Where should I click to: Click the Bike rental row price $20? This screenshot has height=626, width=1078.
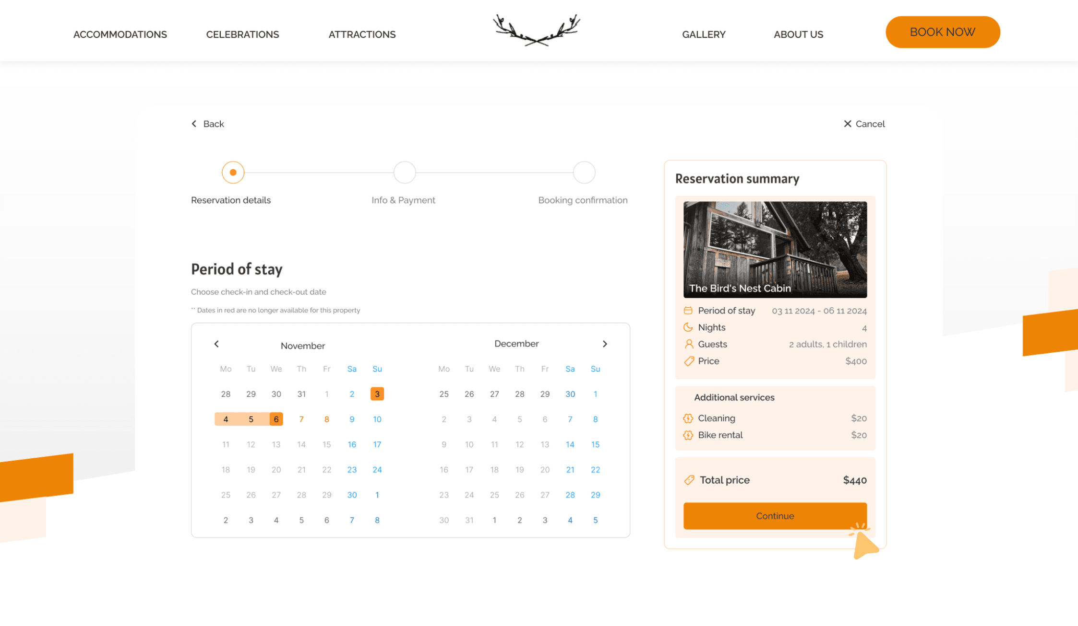tap(859, 435)
